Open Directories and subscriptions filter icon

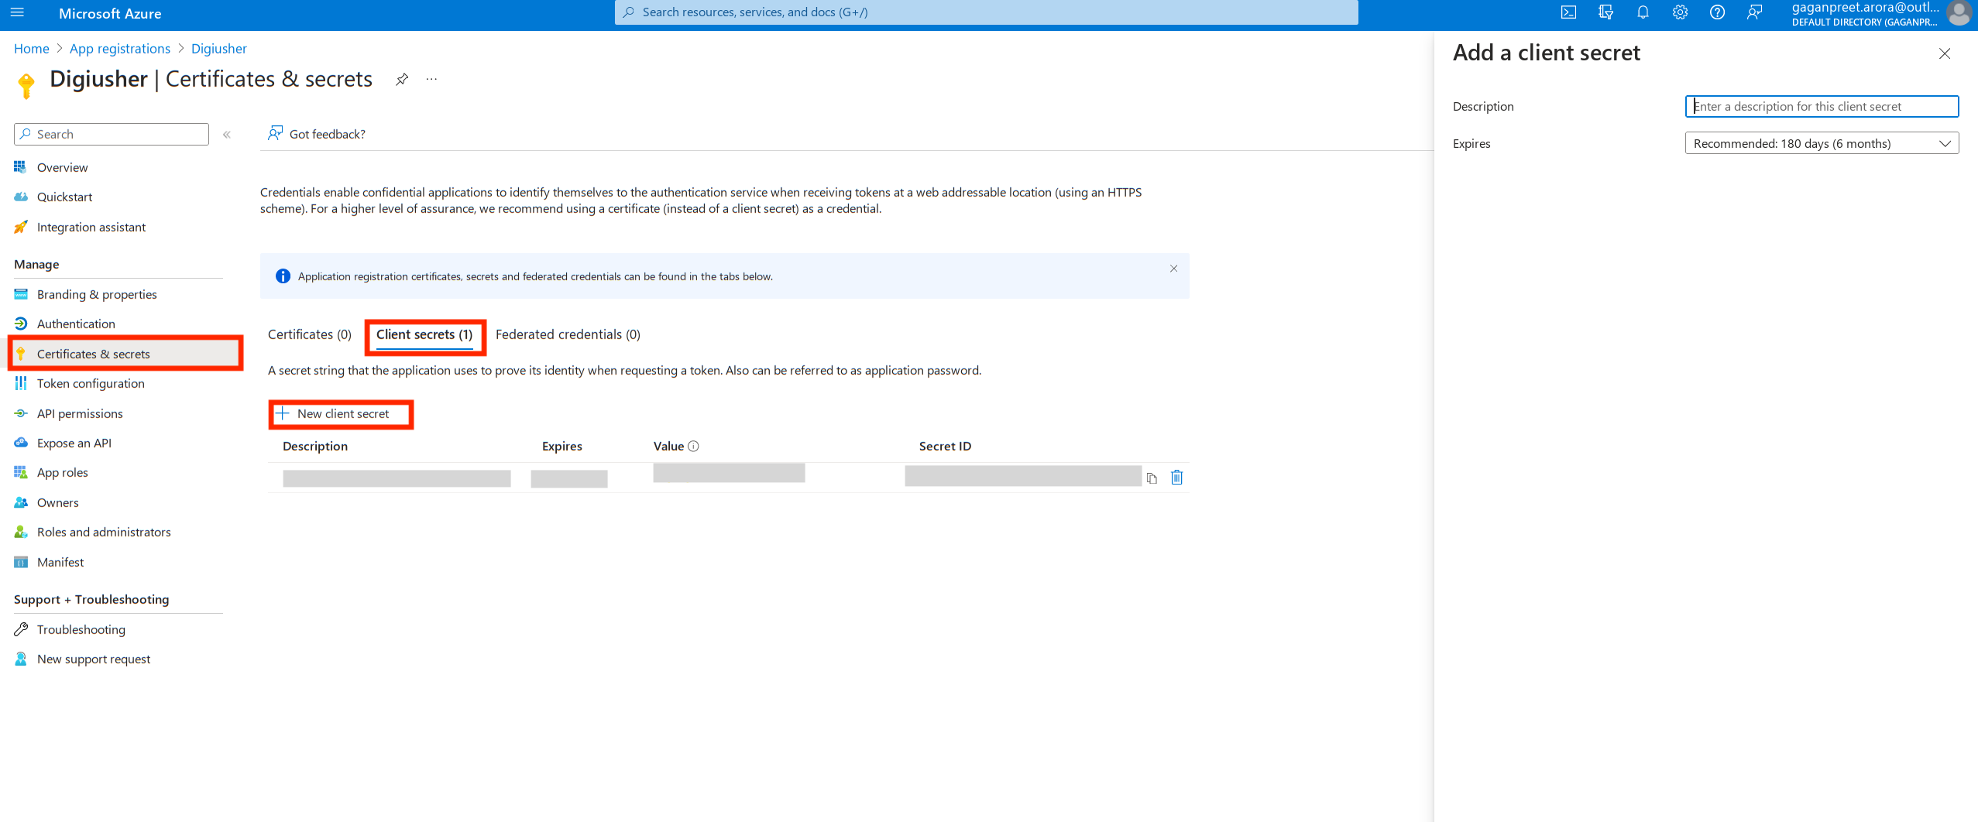(1605, 12)
